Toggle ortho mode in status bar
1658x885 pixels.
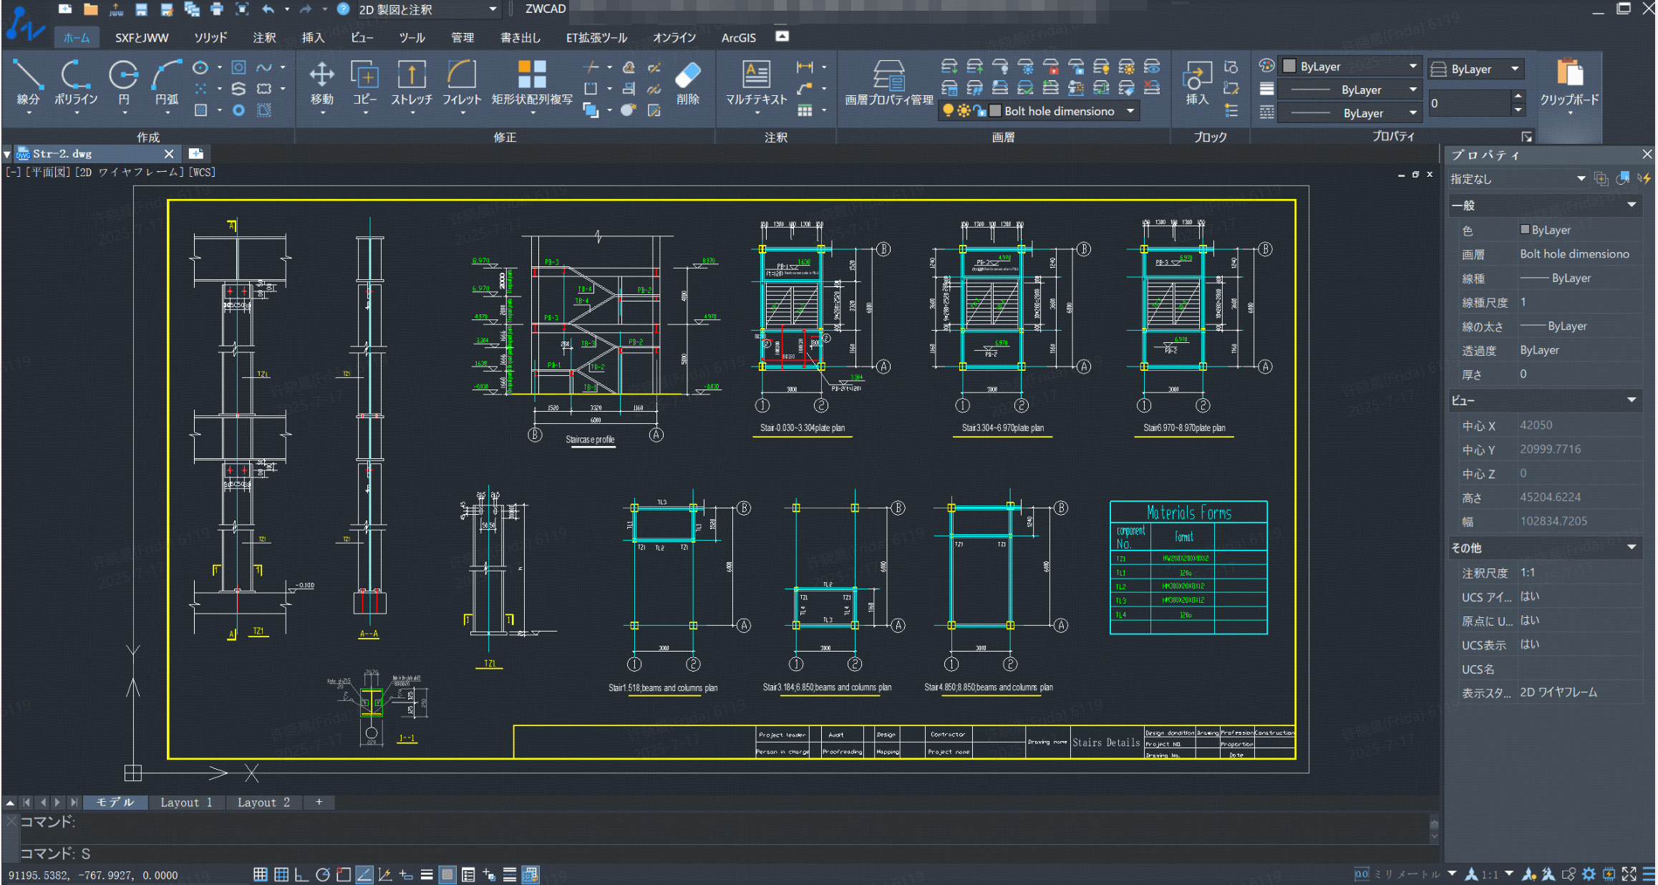(x=301, y=874)
